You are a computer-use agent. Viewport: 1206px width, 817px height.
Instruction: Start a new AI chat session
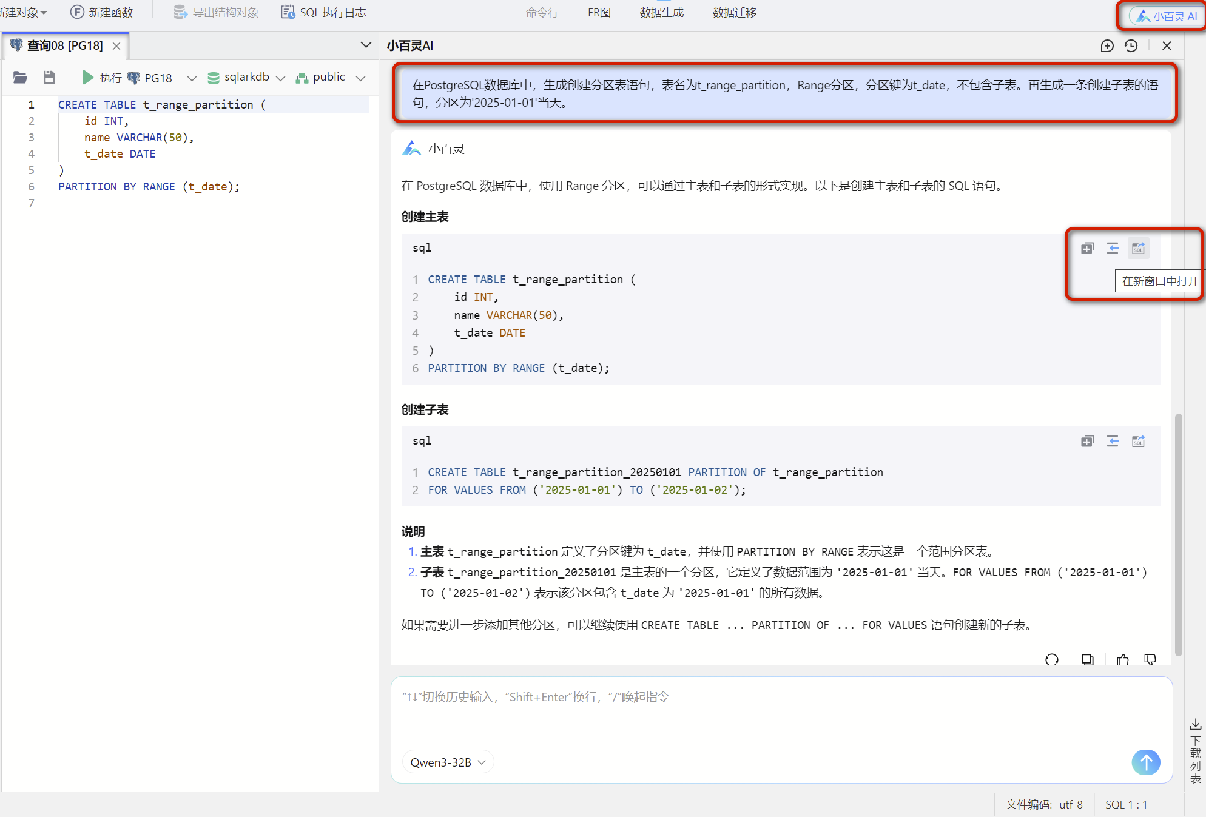point(1107,46)
